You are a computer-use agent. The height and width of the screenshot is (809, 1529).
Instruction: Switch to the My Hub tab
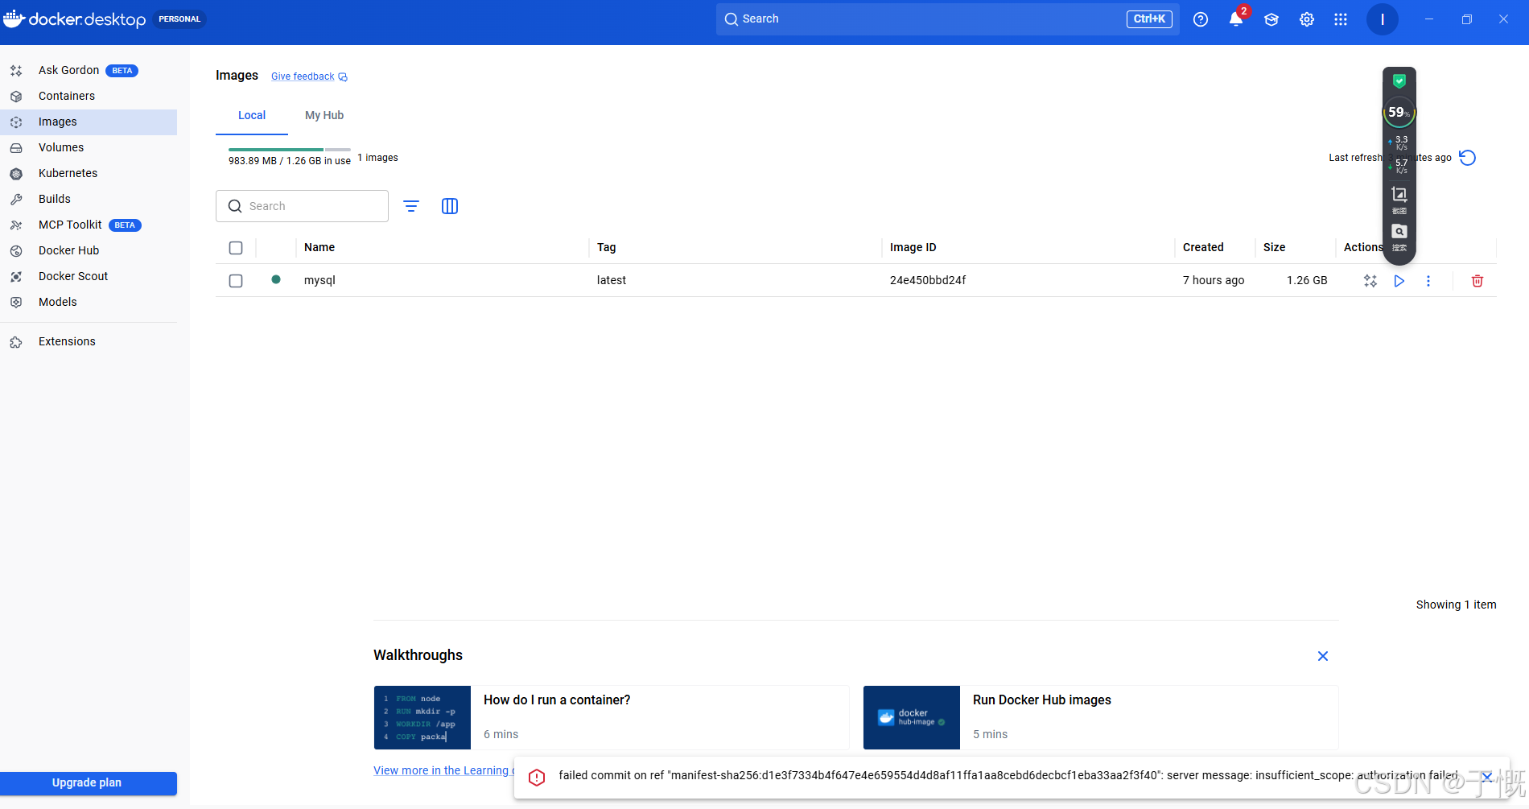click(324, 115)
